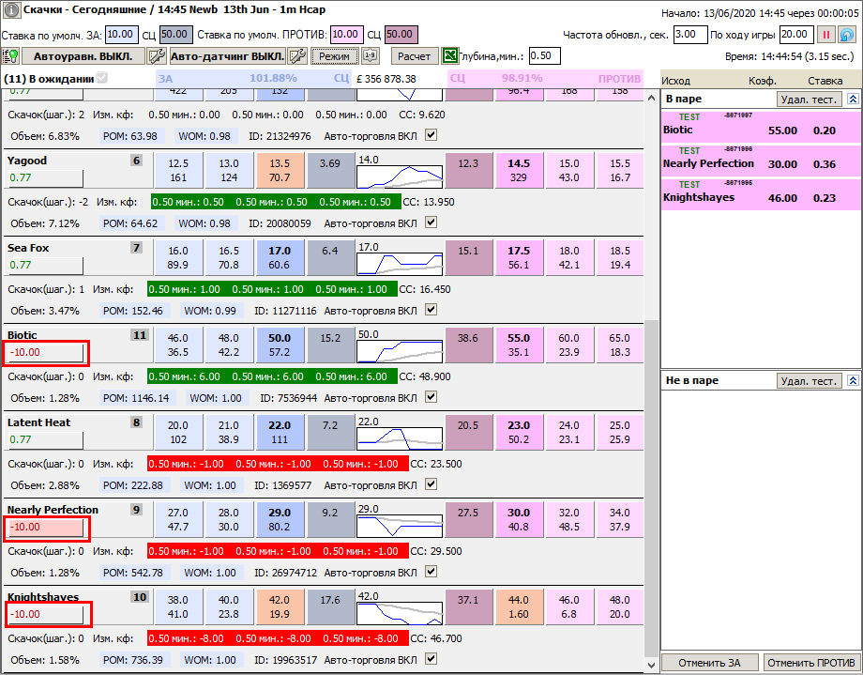
Task: Click the ЗА 101.88% header bar
Action: (x=253, y=78)
